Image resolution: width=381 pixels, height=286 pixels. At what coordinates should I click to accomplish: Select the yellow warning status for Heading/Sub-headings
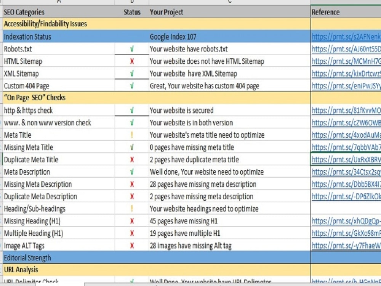(132, 209)
